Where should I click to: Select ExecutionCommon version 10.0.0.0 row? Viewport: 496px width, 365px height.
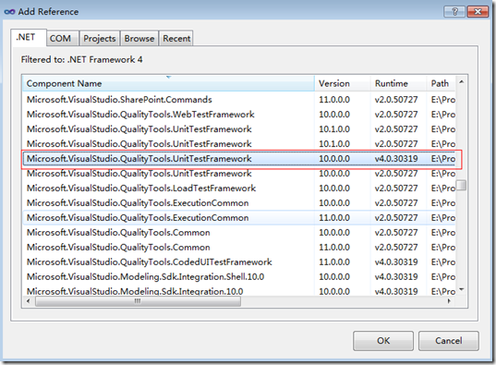[x=239, y=203]
